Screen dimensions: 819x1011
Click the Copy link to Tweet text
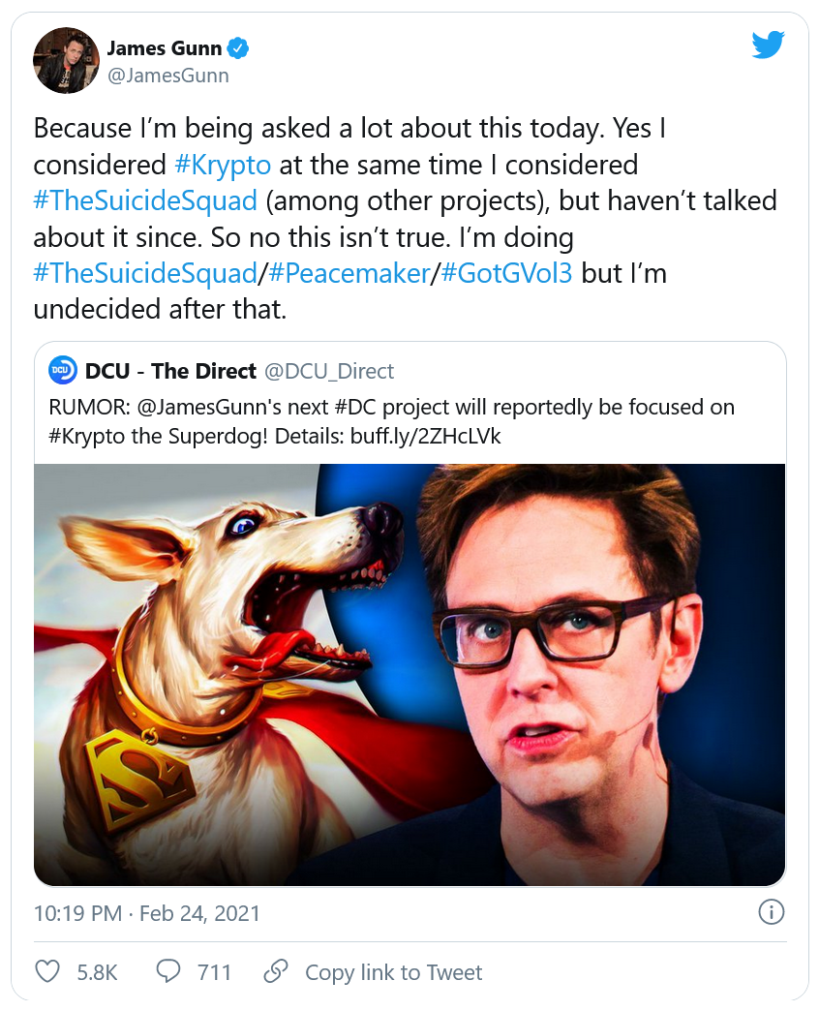393,972
